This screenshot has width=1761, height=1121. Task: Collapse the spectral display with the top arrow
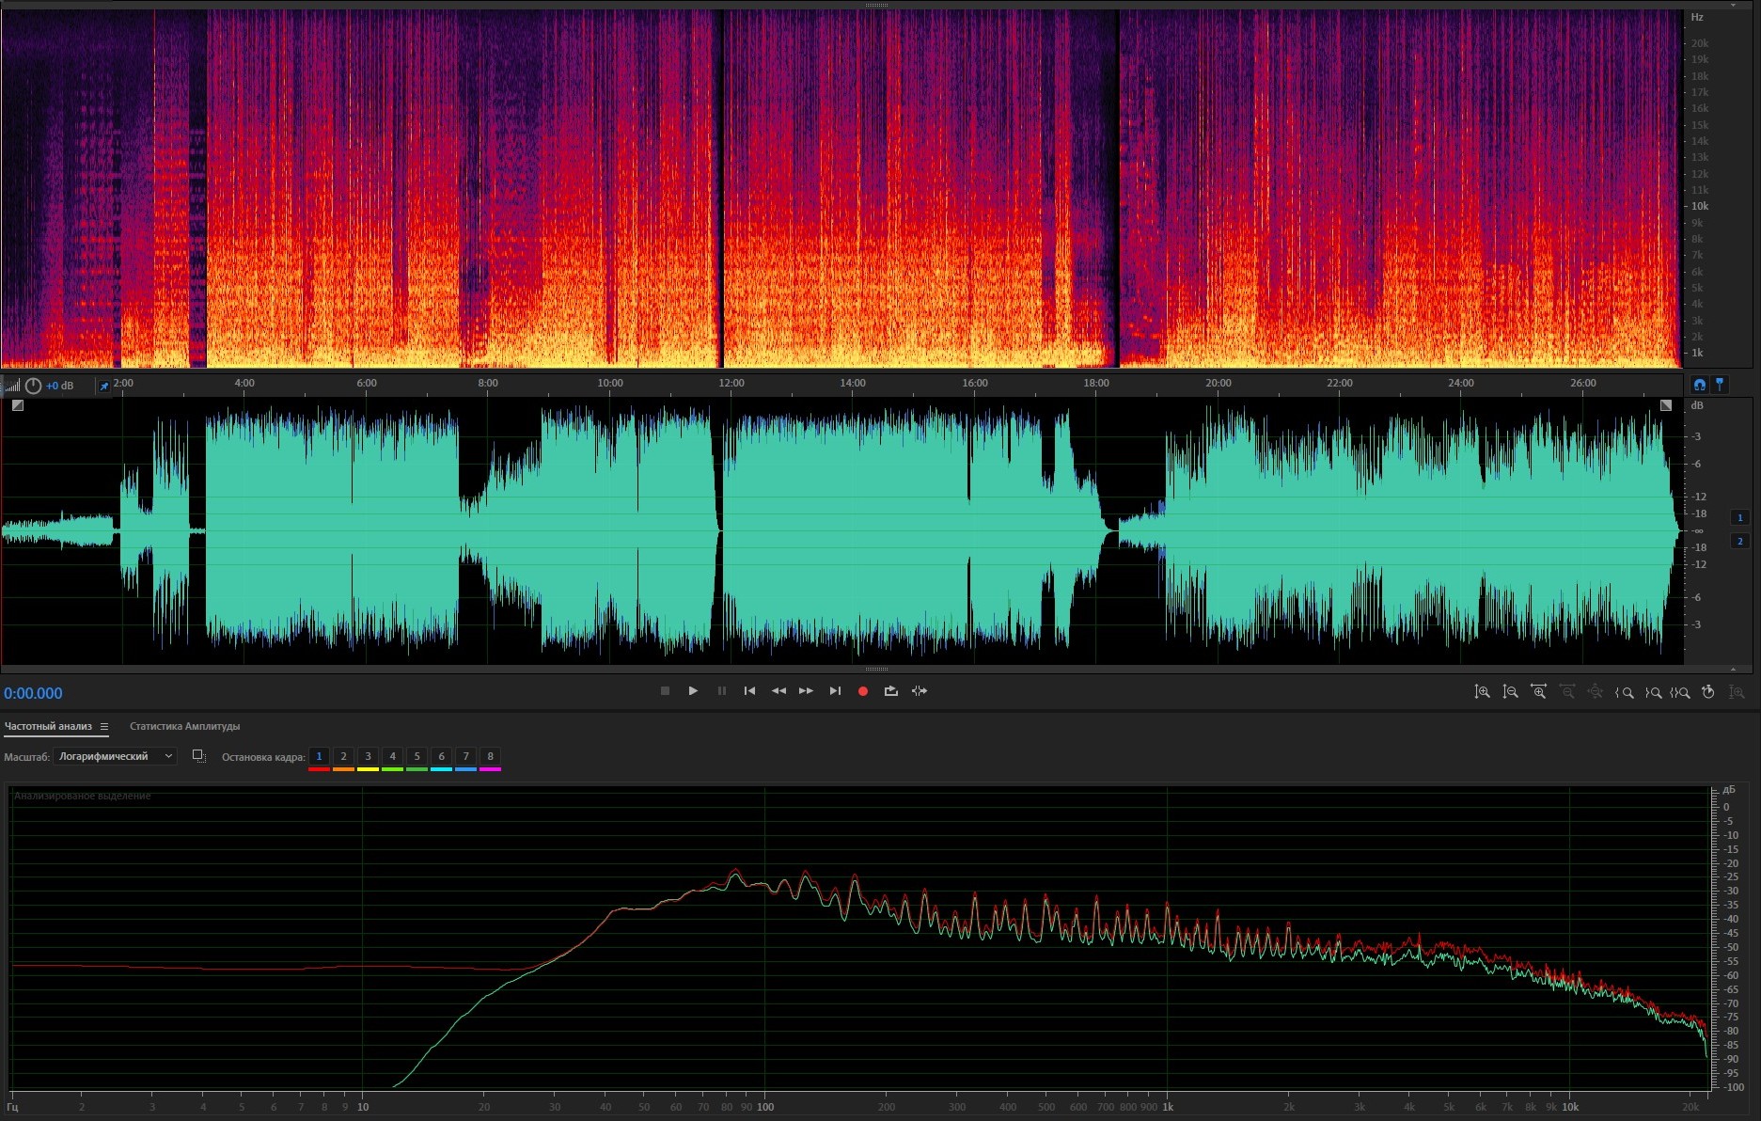click(1733, 5)
